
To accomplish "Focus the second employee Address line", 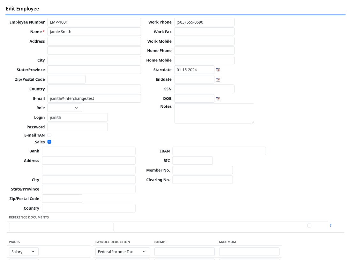I will (94, 51).
